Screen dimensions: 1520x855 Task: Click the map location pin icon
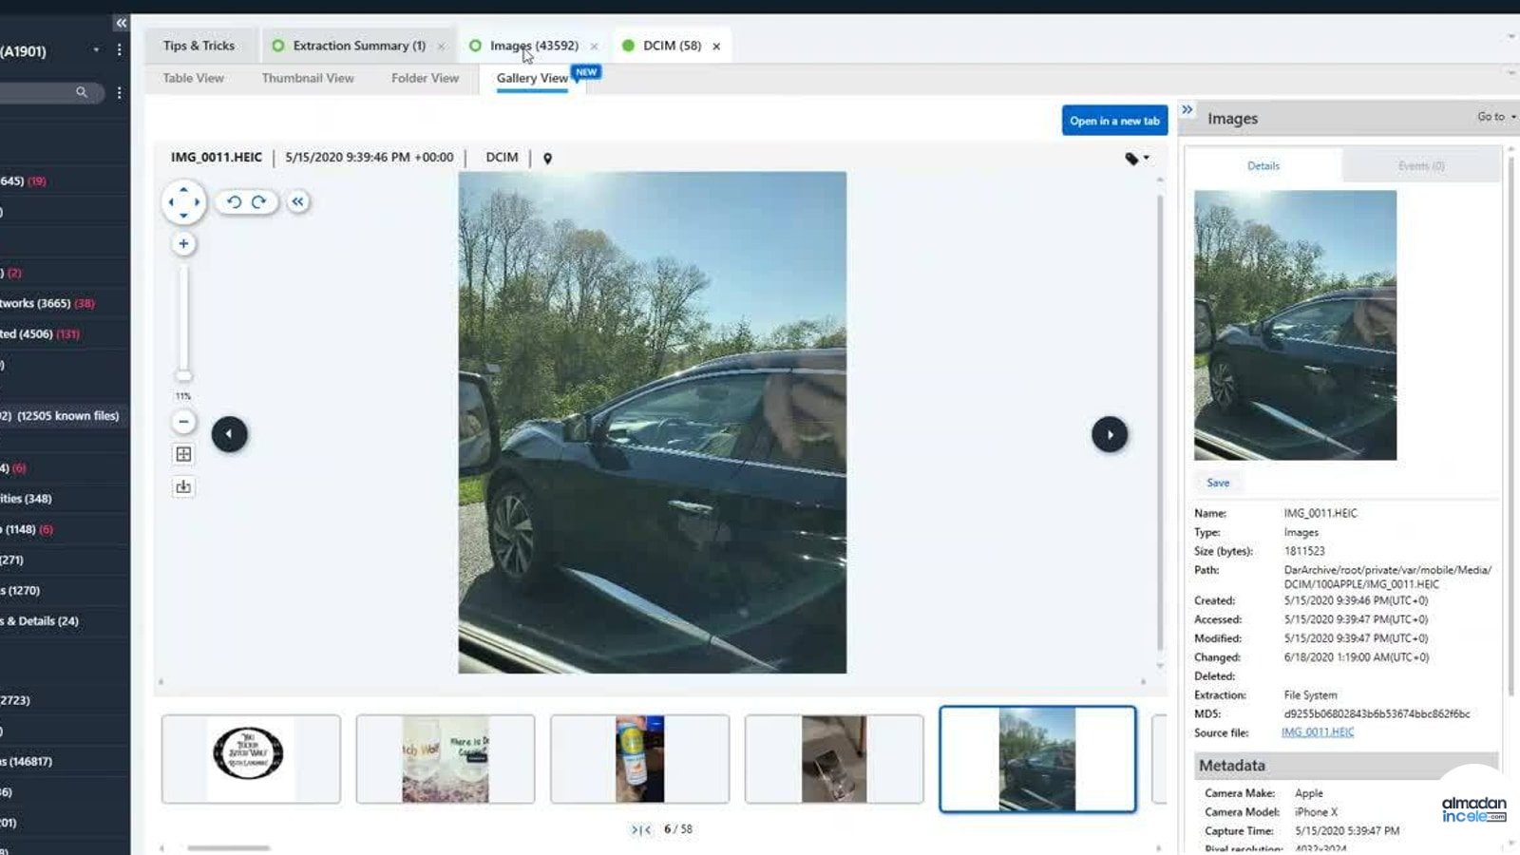547,158
